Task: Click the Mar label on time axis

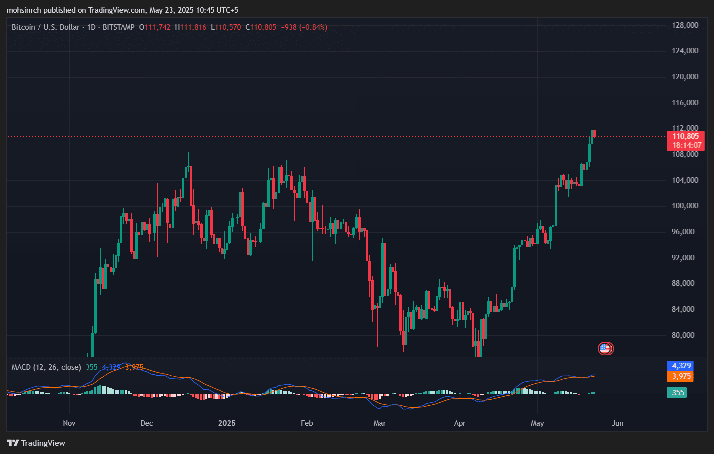Action: coord(380,423)
